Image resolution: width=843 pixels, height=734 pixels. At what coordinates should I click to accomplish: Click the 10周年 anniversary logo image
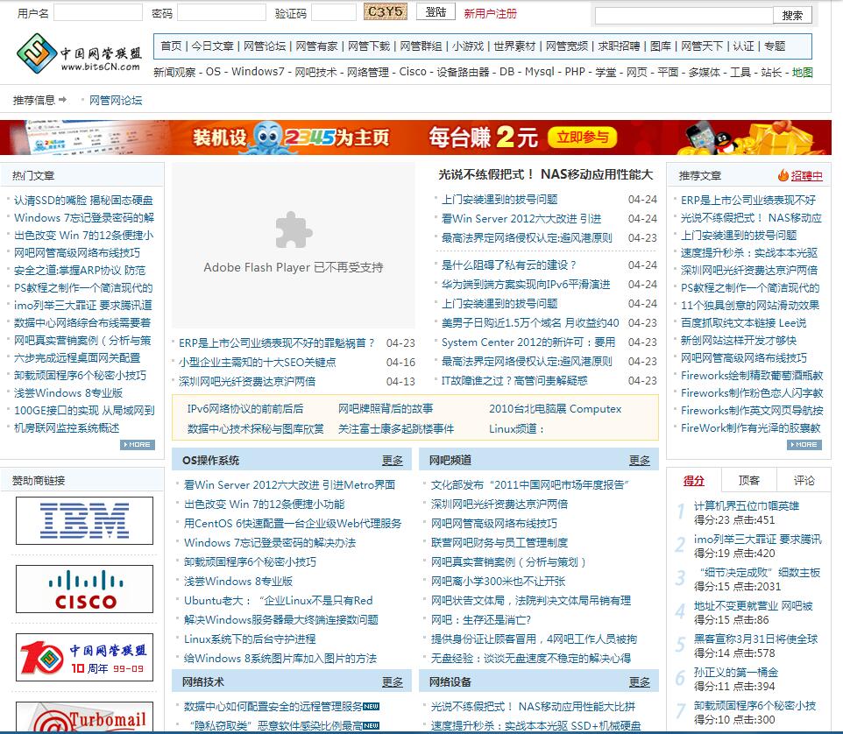point(84,658)
